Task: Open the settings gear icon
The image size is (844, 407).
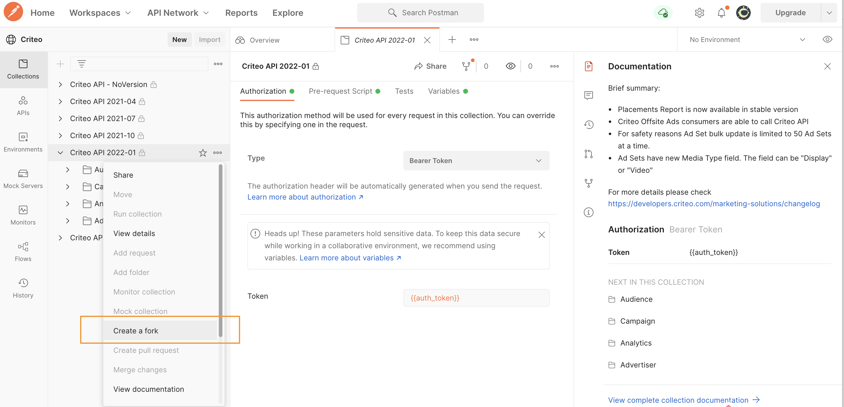Action: click(x=699, y=13)
